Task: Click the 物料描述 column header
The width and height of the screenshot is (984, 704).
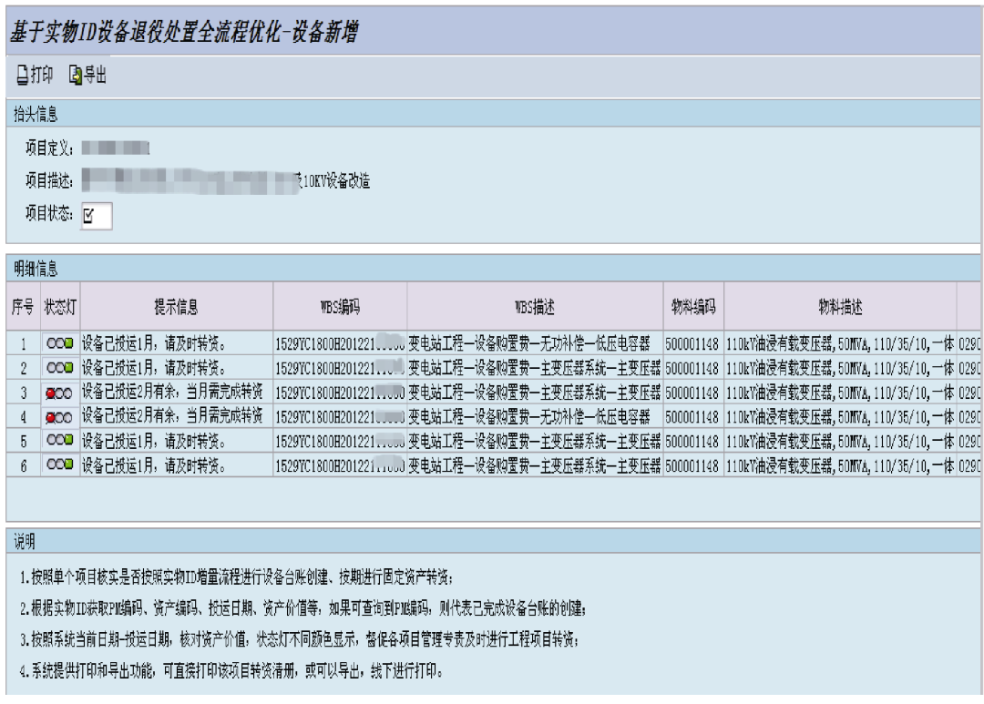Action: point(840,306)
